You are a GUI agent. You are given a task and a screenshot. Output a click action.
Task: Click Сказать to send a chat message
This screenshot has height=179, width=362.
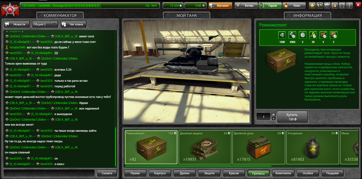pyautogui.click(x=107, y=173)
